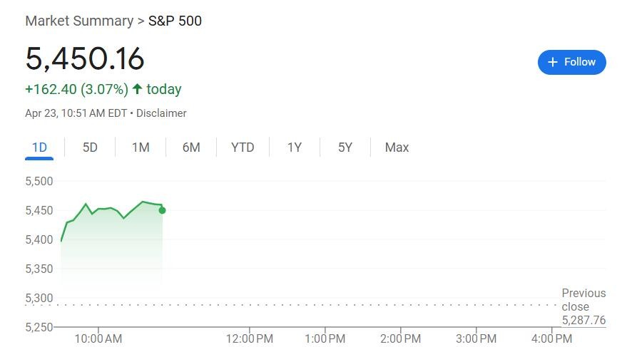Open the Market Summary breadcrumb link
627x347 pixels.
point(79,21)
